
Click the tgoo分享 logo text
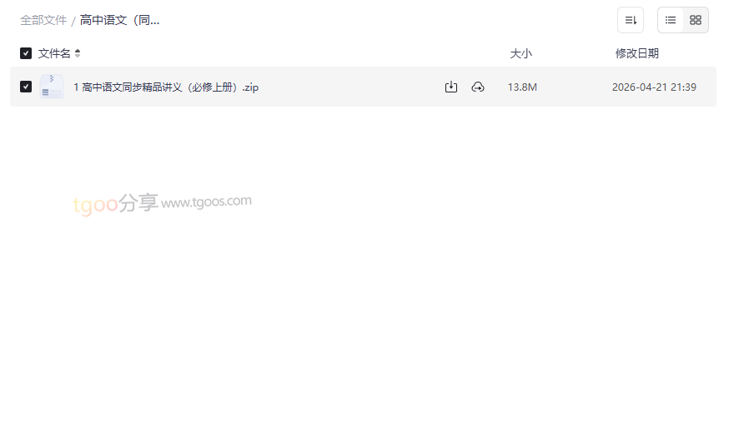pyautogui.click(x=115, y=203)
